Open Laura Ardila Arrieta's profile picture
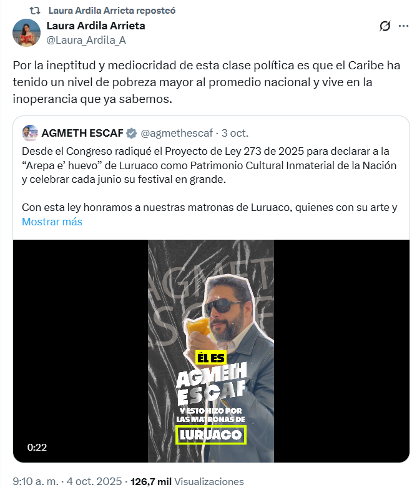Screen dimensions: 417x490 [27, 32]
